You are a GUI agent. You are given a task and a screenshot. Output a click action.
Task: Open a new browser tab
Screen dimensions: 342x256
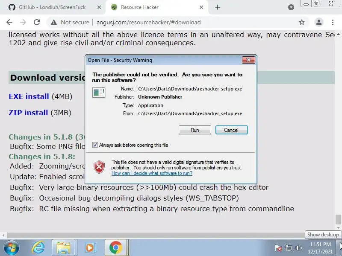tap(218, 7)
